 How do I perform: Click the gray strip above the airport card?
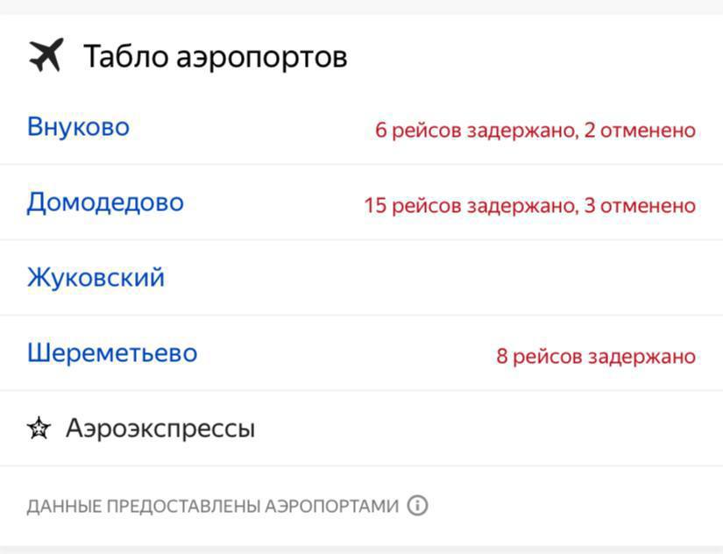(x=361, y=6)
